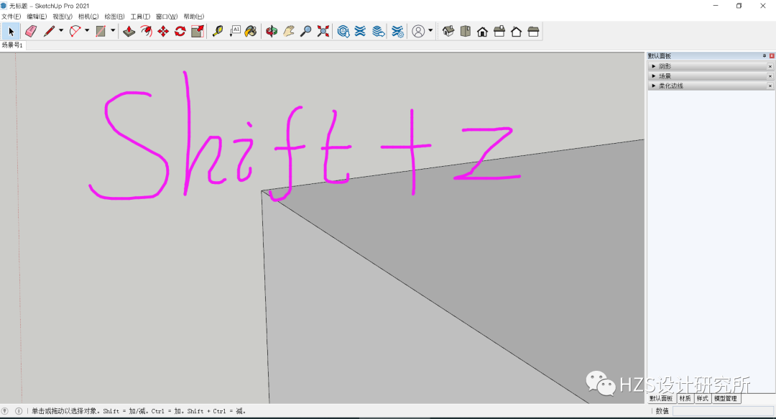Screen dimensions: 776x419
Task: Activate the Rotate tool
Action: [180, 32]
